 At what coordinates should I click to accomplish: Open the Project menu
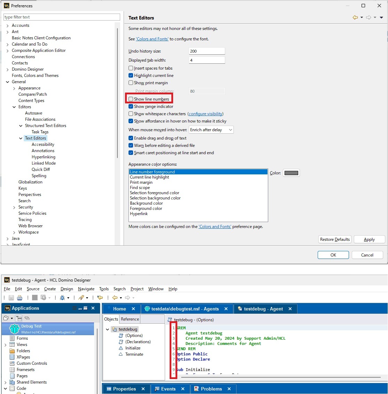(137, 289)
